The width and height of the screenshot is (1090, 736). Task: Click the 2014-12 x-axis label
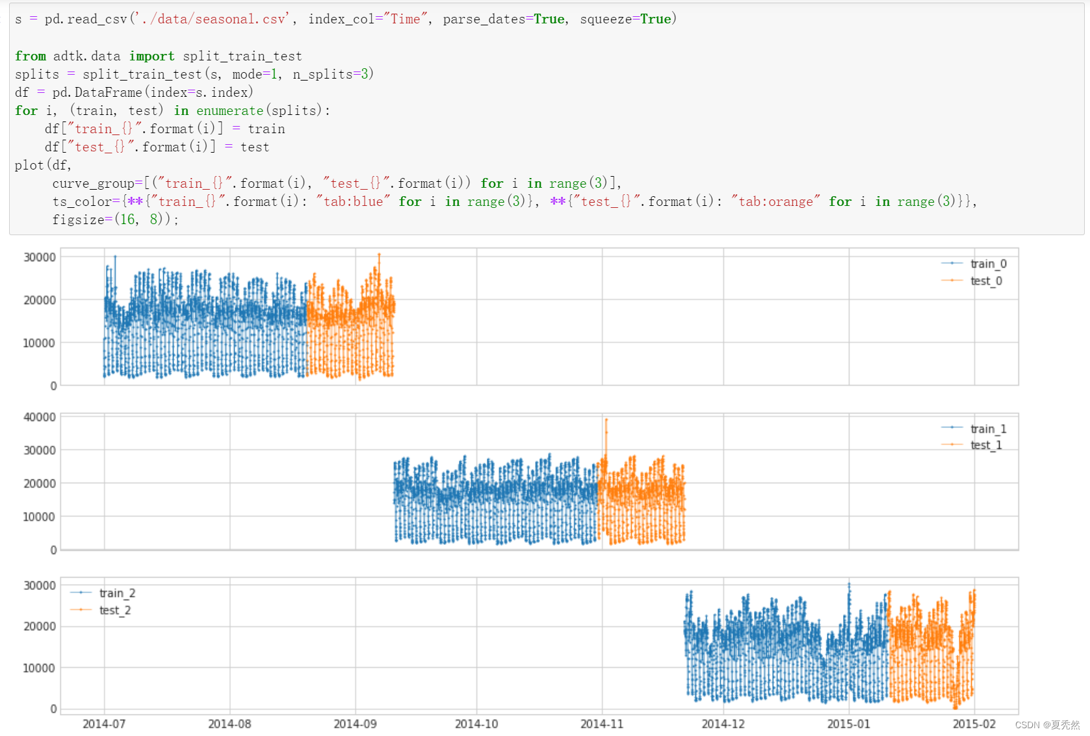coord(723,724)
